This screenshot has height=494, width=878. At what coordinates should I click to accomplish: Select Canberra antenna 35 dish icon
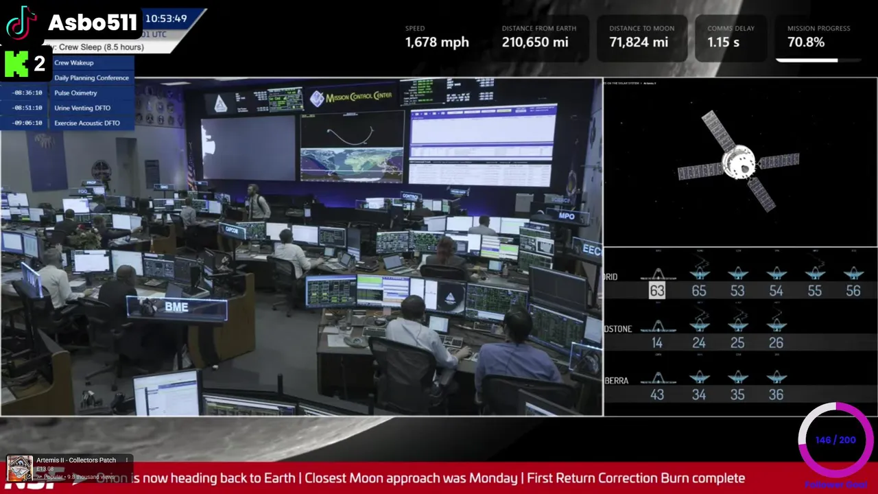[737, 377]
